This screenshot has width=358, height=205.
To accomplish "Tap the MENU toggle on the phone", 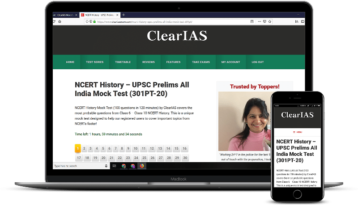I will pos(298,132).
